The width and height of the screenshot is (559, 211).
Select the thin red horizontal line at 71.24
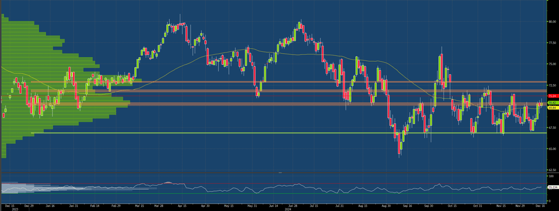[x=274, y=96]
